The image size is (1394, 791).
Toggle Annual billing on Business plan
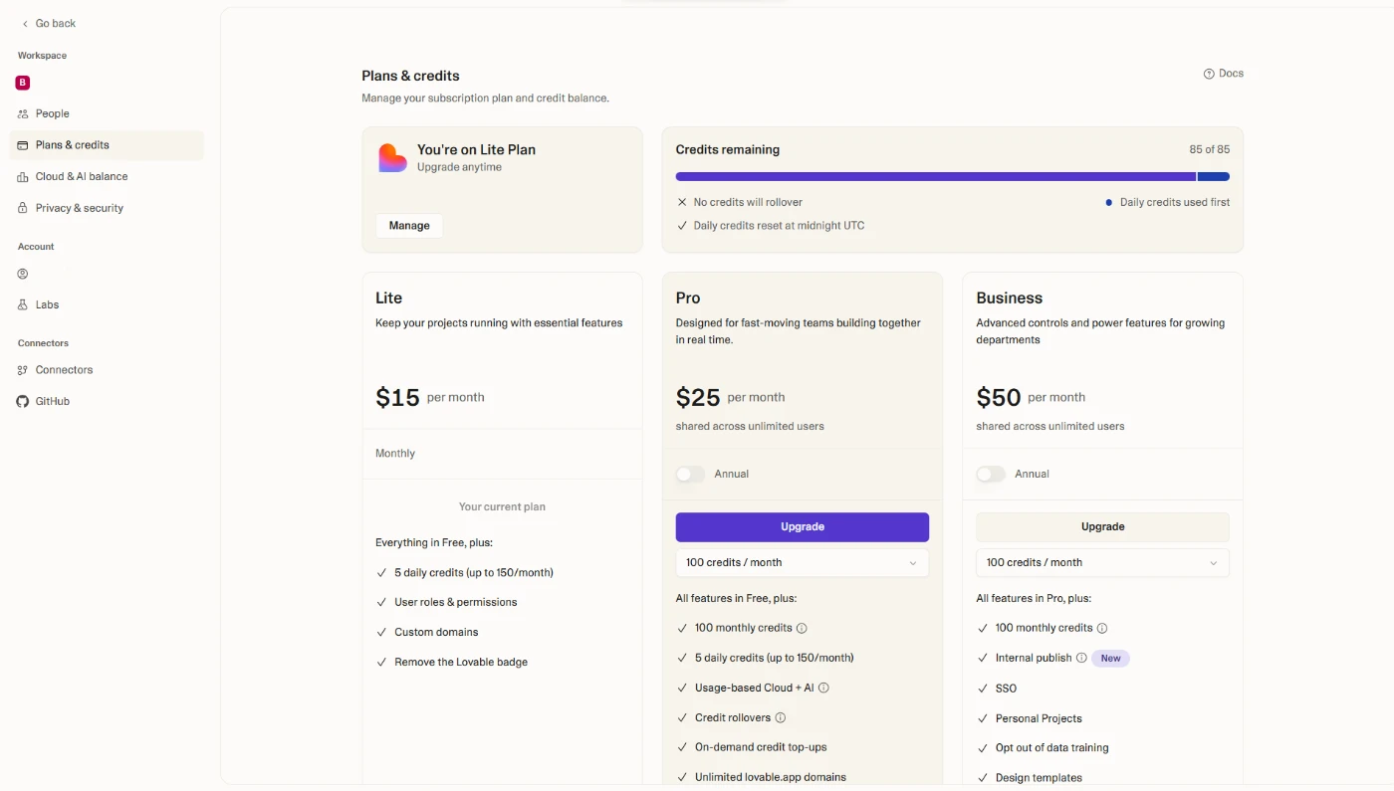pos(991,474)
